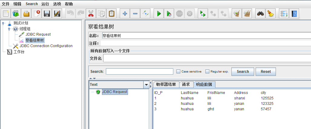The width and height of the screenshot is (311, 129).
Task: Click the 名称 input field
Action: [x=206, y=36]
